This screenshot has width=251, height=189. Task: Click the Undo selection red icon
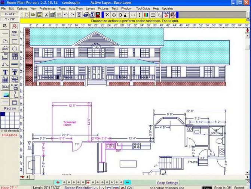pyautogui.click(x=166, y=15)
